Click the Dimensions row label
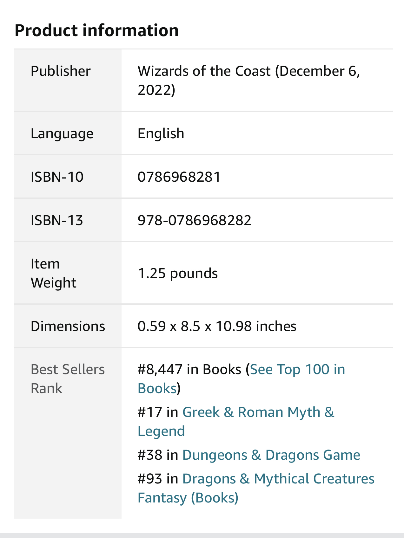404x544 pixels. click(x=68, y=326)
